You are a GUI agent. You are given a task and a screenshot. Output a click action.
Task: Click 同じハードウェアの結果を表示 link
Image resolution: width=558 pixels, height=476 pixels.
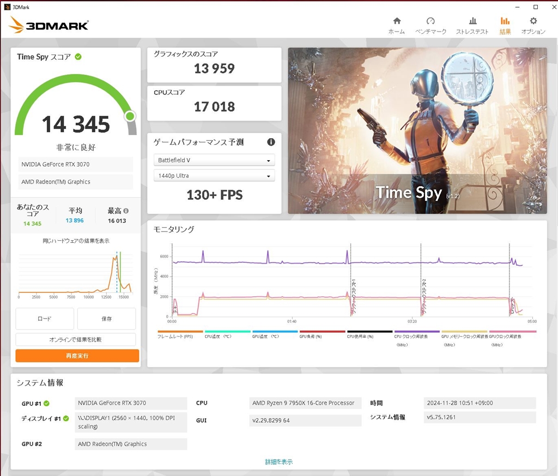[76, 241]
